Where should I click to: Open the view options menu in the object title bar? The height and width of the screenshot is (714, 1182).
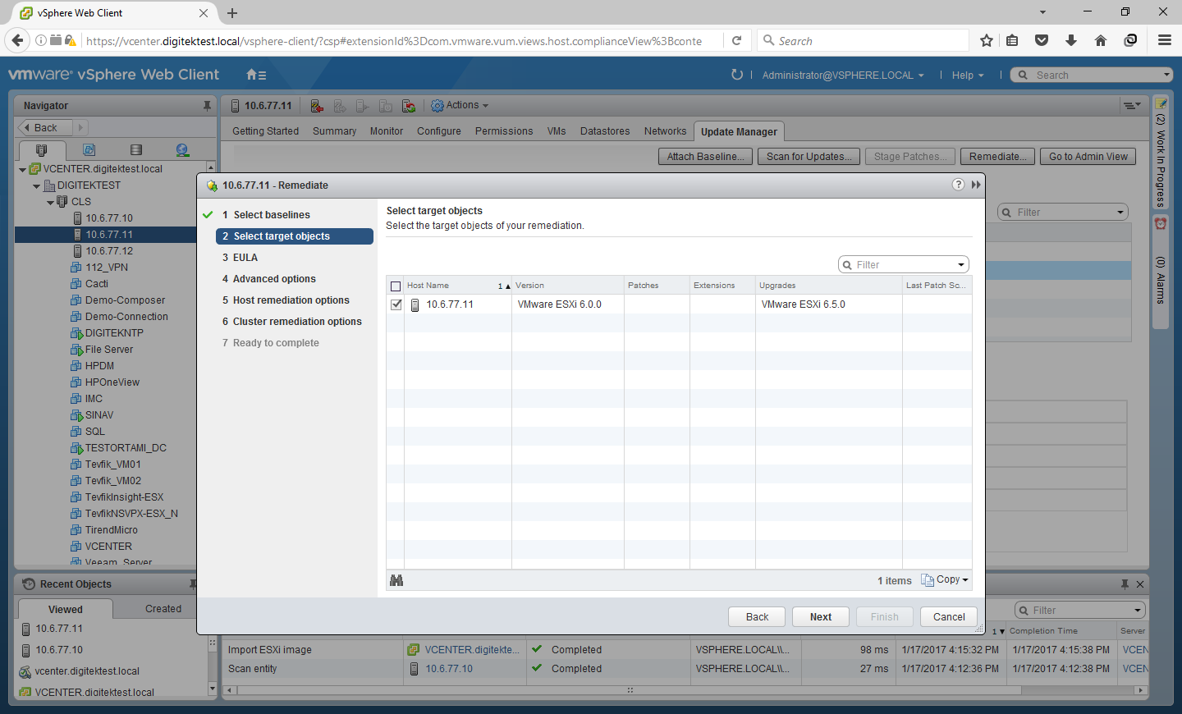[x=1131, y=105]
